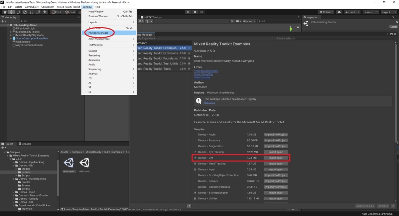The width and height of the screenshot is (399, 216).
Task: Collapse the Demos - HandTracking folder
Action: [x=14, y=179]
